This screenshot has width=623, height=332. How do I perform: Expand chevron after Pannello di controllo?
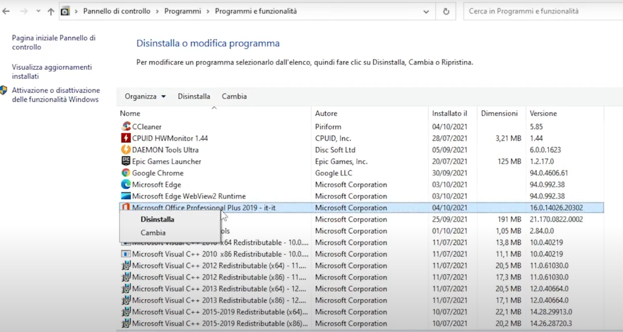coord(157,12)
